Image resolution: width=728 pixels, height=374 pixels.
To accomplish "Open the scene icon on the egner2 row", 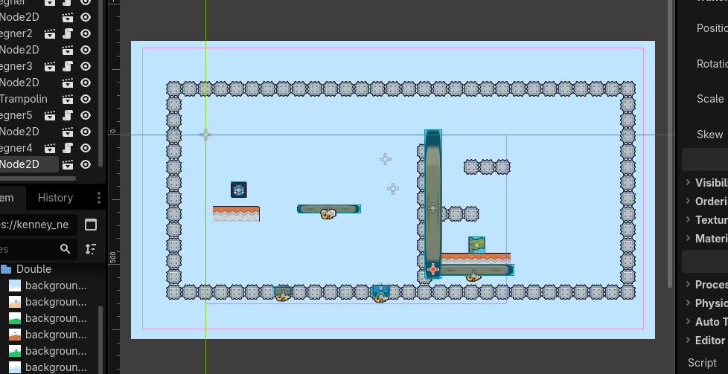I will point(50,34).
